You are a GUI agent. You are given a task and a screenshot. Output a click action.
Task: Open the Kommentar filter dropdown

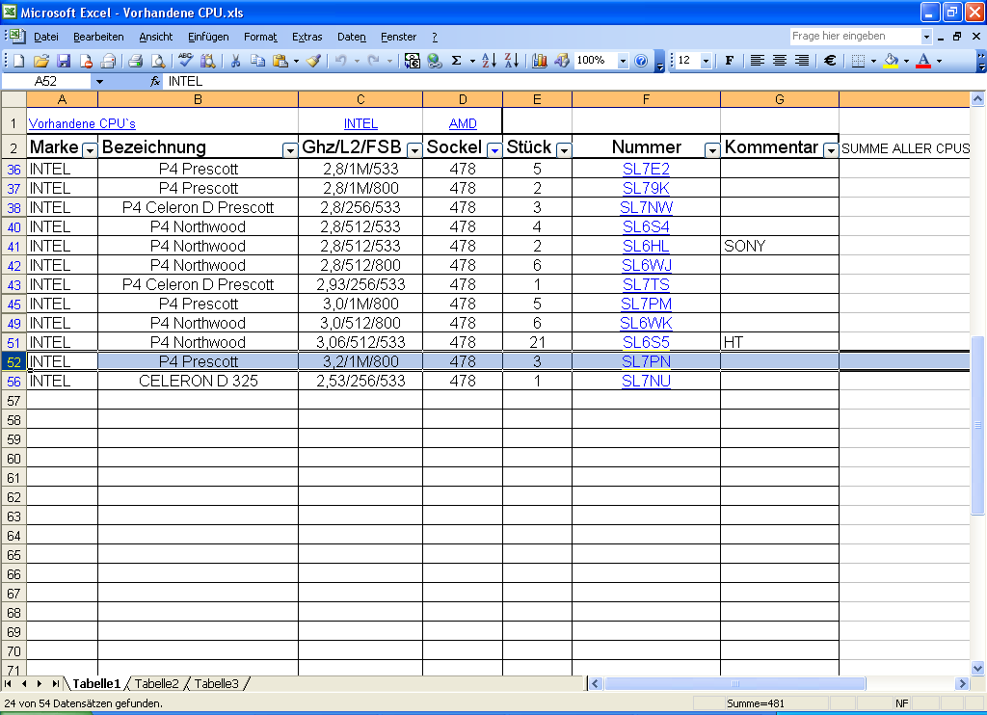831,150
